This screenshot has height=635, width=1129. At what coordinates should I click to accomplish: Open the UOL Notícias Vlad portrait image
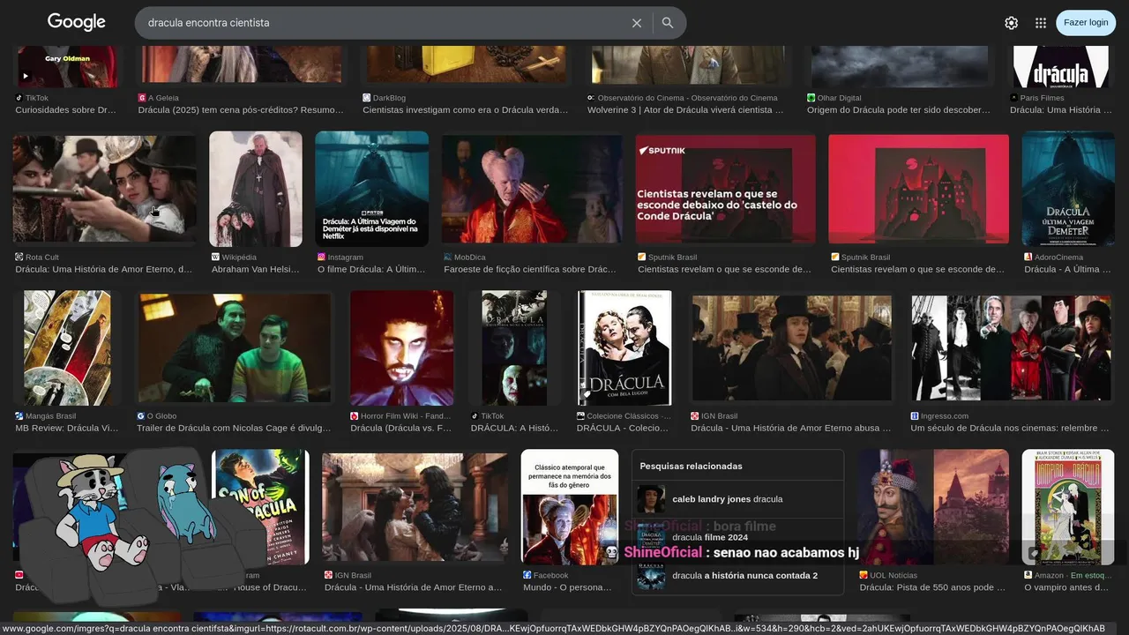point(933,507)
